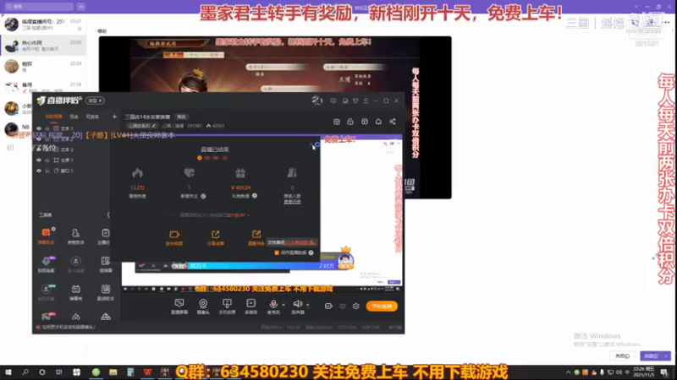
Task: Open the user avatar in the title bar
Action: (x=316, y=100)
